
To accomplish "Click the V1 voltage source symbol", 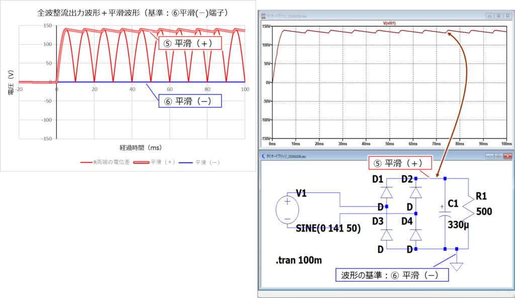I will [288, 209].
